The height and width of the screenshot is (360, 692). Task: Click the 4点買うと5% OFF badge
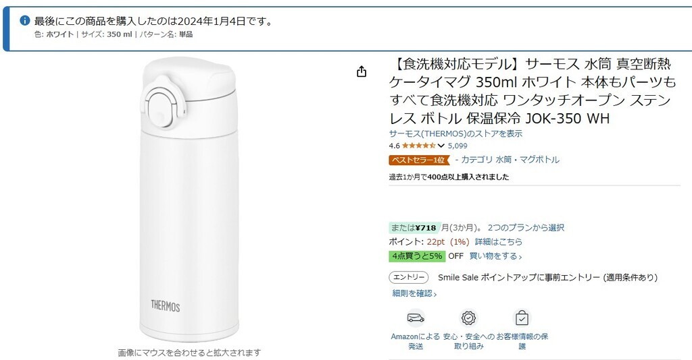(417, 256)
